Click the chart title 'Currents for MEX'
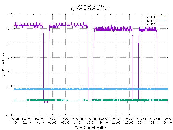173x130 pixels. coord(91,6)
